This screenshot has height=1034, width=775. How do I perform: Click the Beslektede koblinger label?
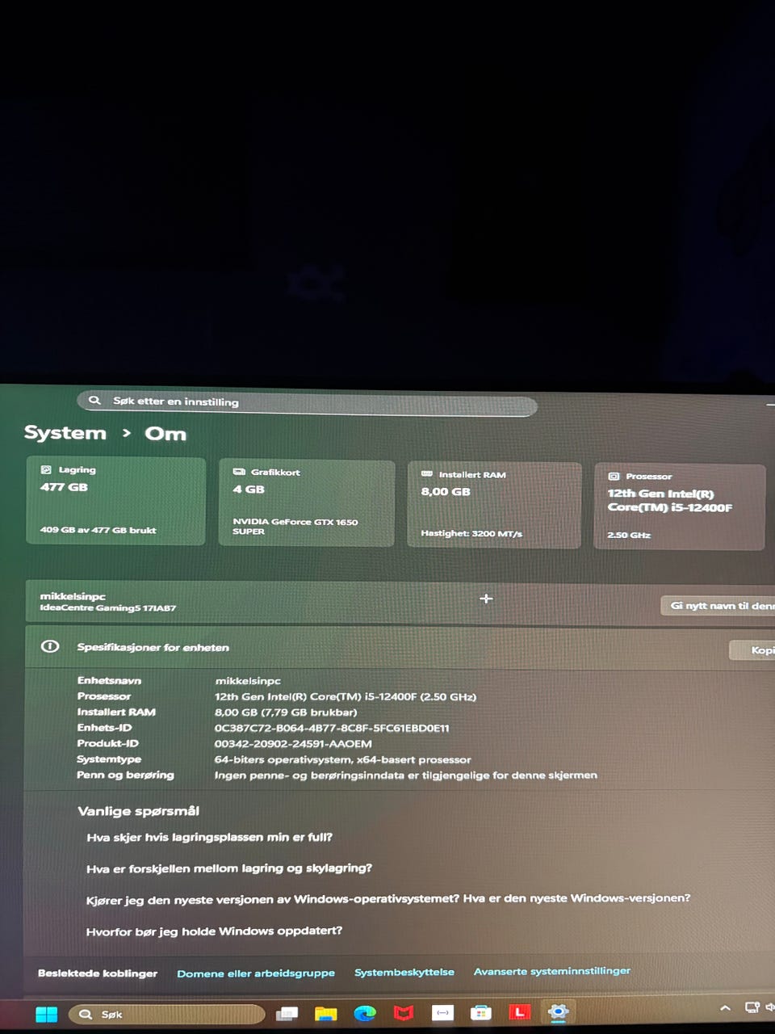tap(98, 973)
